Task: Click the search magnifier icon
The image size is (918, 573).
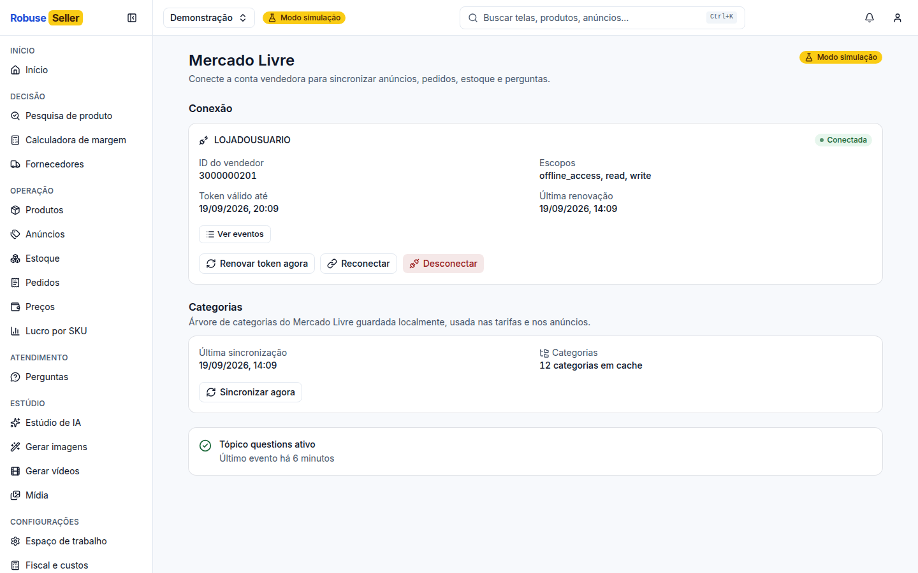Action: pyautogui.click(x=473, y=18)
